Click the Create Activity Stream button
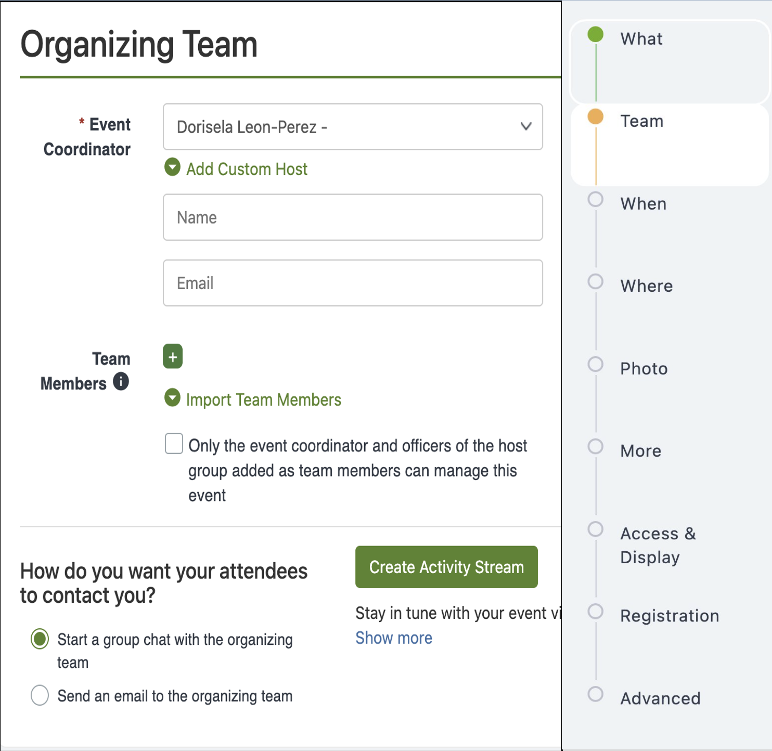Viewport: 772px width, 751px height. (x=446, y=567)
